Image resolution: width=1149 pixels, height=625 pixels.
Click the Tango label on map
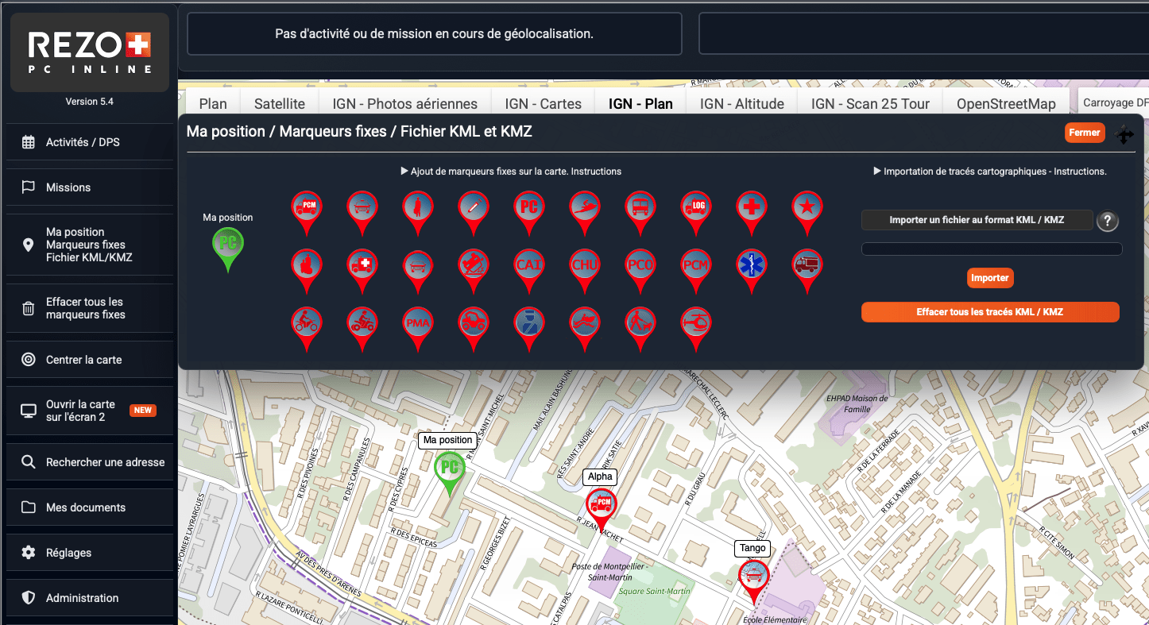(752, 548)
